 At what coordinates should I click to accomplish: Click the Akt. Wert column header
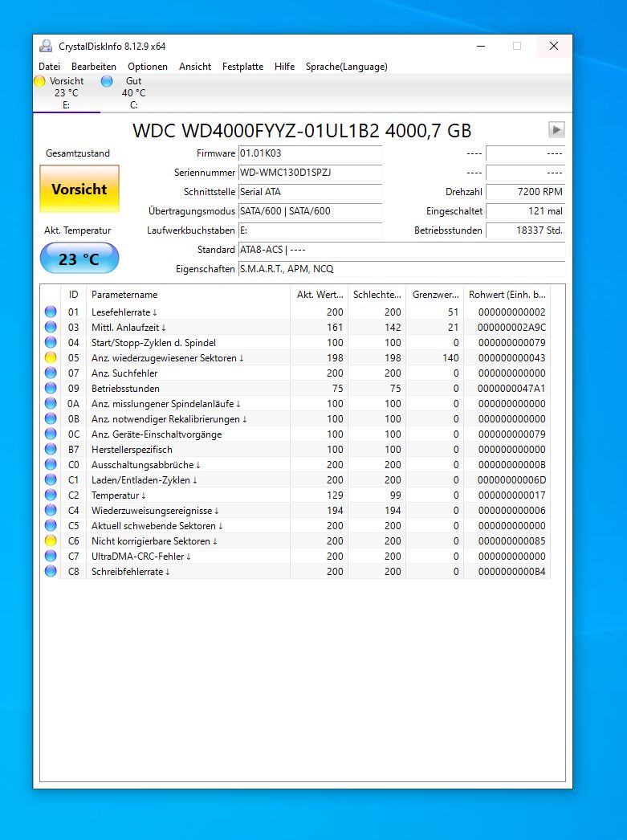(x=320, y=295)
